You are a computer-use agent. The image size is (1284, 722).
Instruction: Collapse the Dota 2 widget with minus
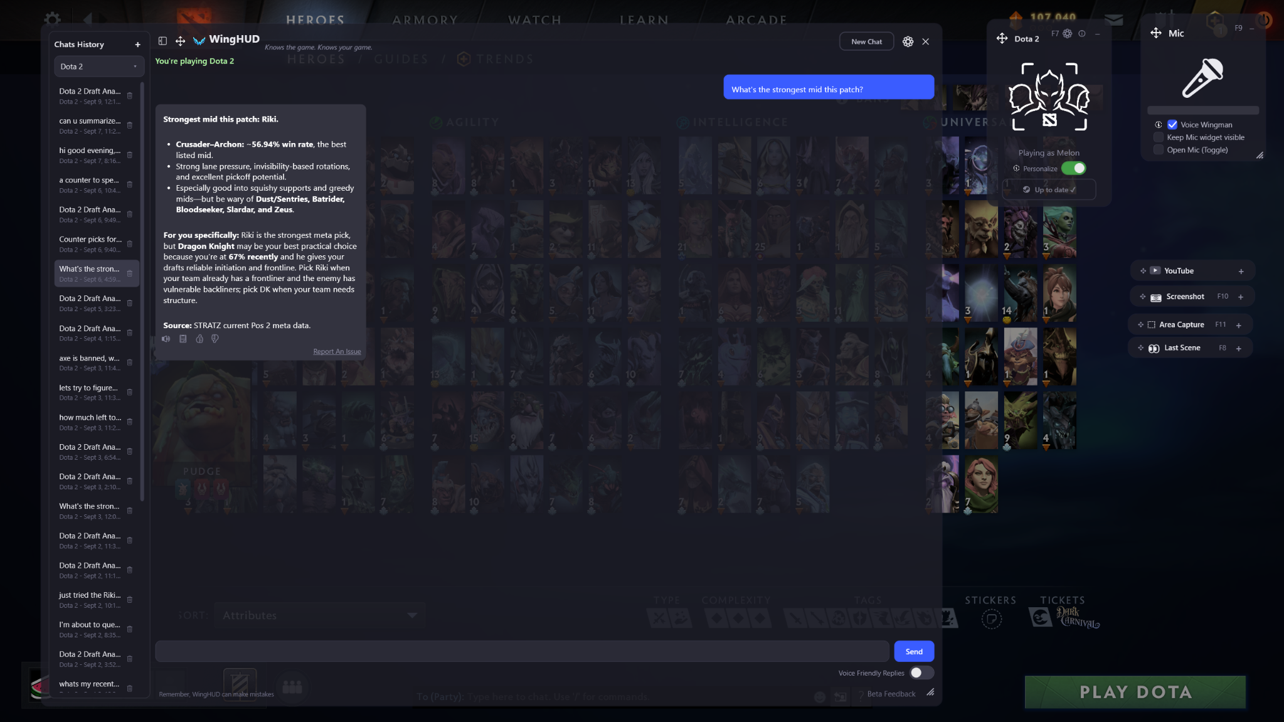1097,34
